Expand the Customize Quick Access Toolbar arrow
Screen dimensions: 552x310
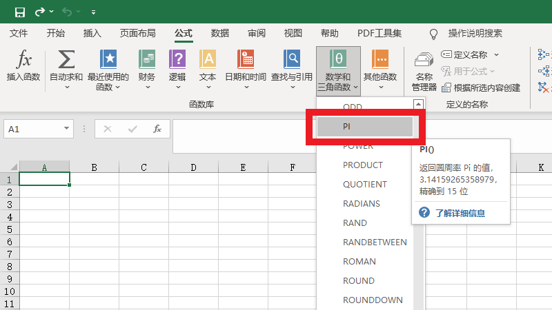[93, 12]
